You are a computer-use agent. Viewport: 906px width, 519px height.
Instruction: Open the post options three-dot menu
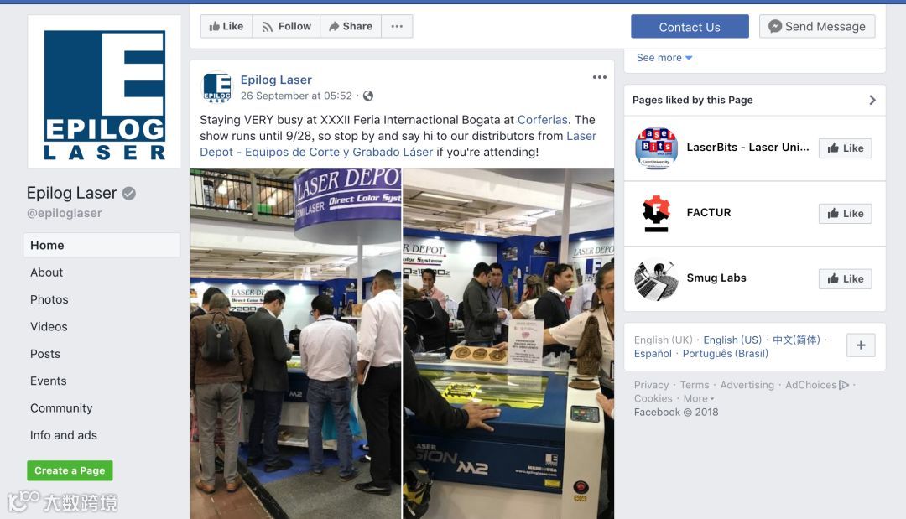tap(600, 77)
